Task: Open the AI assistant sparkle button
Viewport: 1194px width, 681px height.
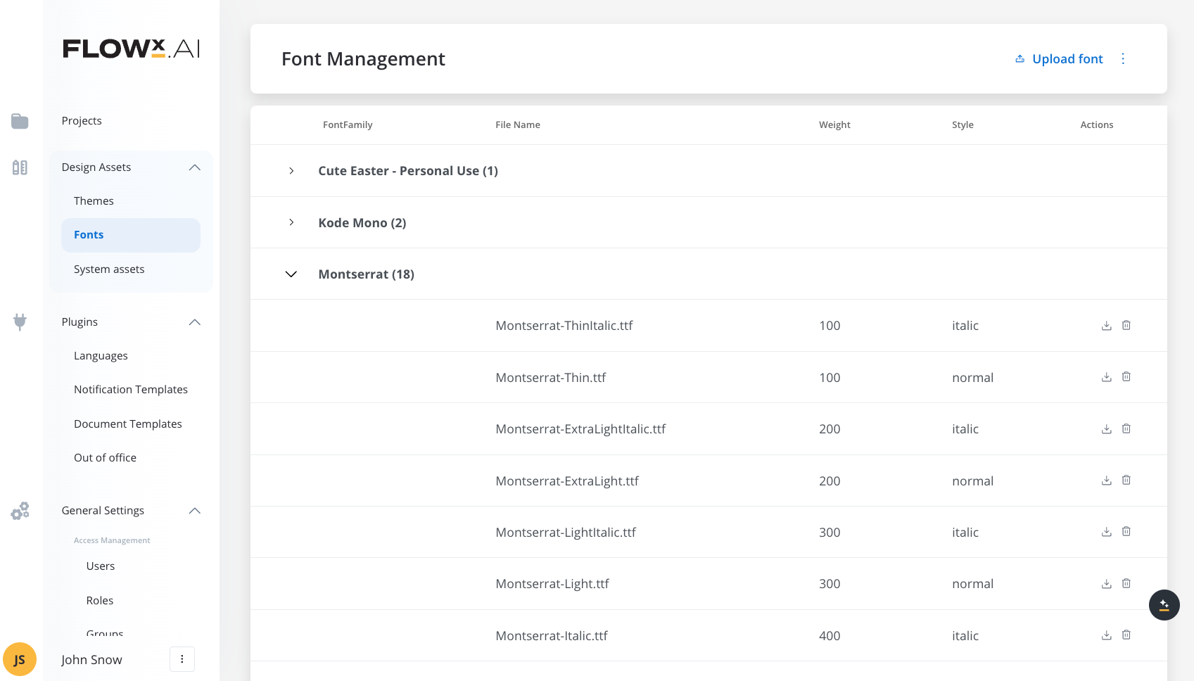Action: click(1164, 605)
